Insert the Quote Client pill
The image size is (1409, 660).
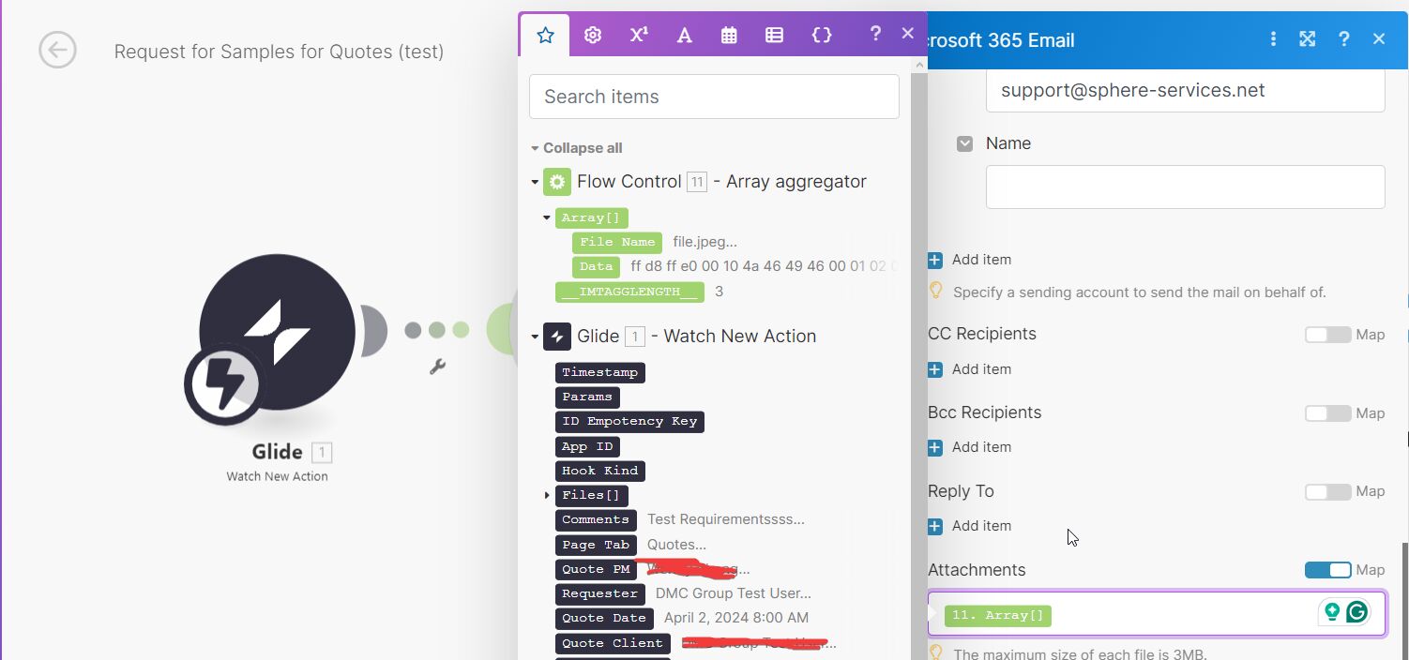613,643
